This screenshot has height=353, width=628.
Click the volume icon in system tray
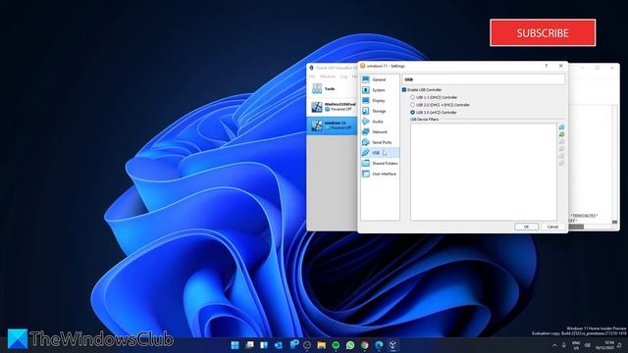(587, 345)
